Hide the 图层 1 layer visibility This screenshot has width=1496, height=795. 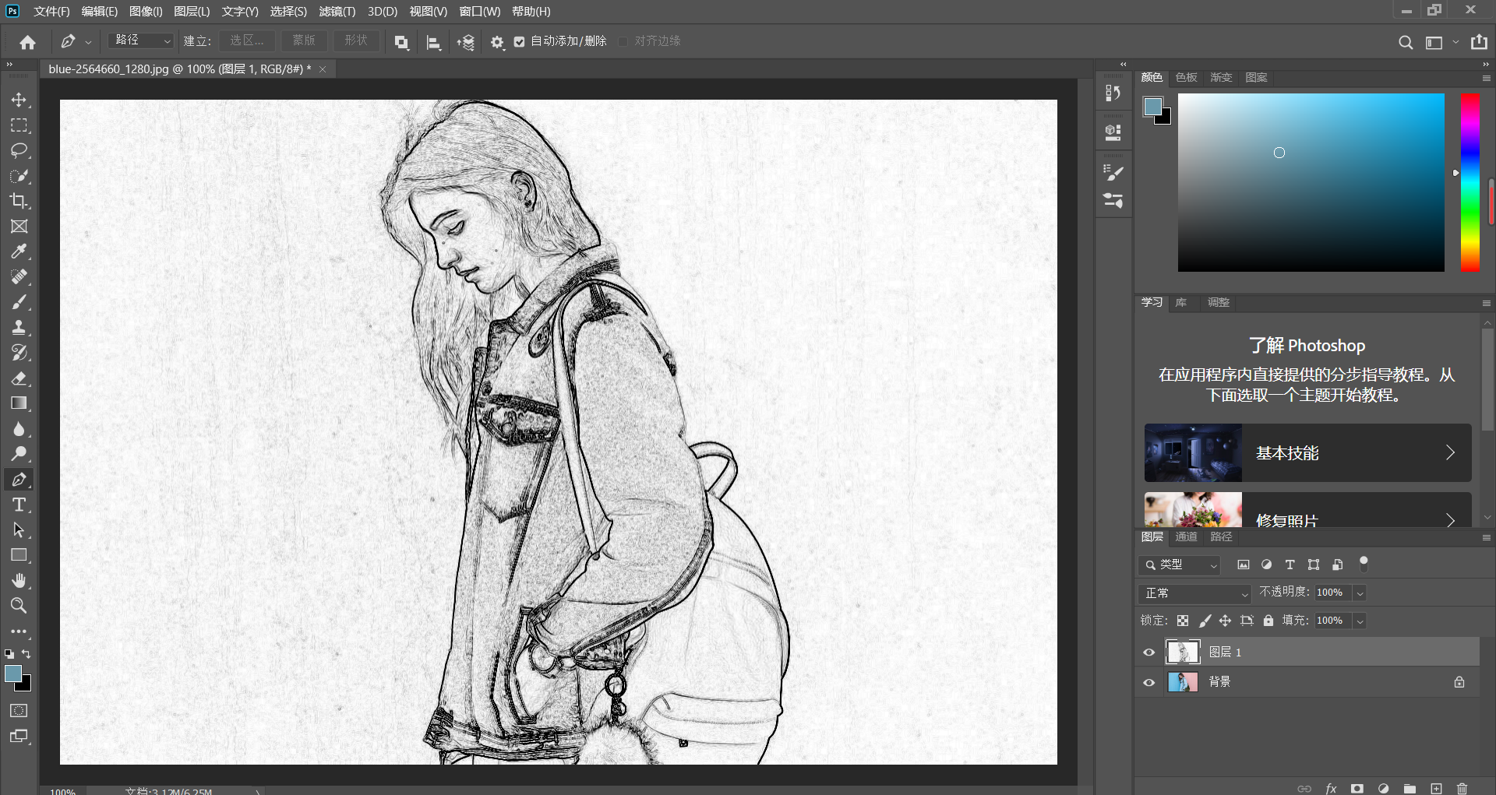pyautogui.click(x=1148, y=653)
